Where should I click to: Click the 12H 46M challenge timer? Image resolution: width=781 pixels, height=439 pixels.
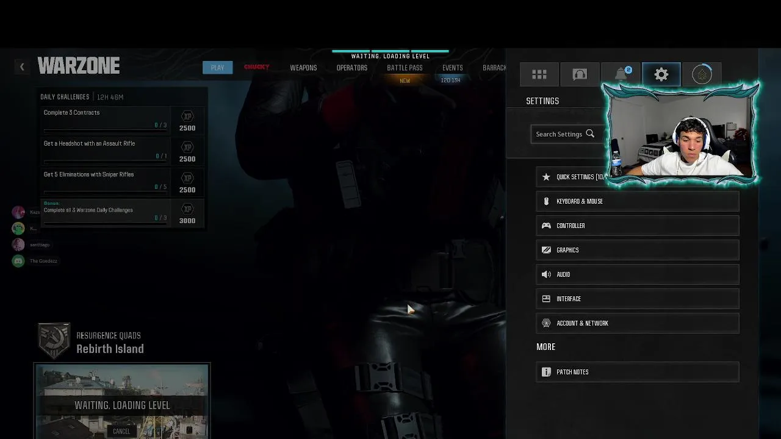coord(110,97)
